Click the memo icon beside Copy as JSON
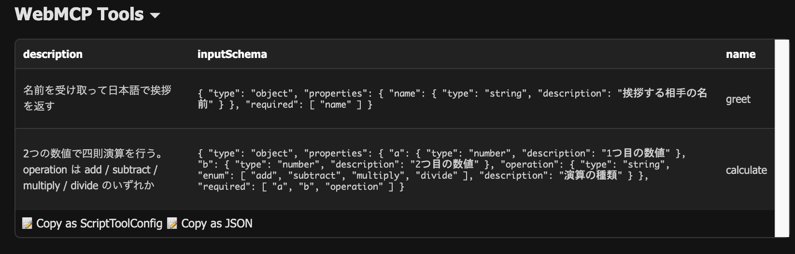 [x=172, y=223]
